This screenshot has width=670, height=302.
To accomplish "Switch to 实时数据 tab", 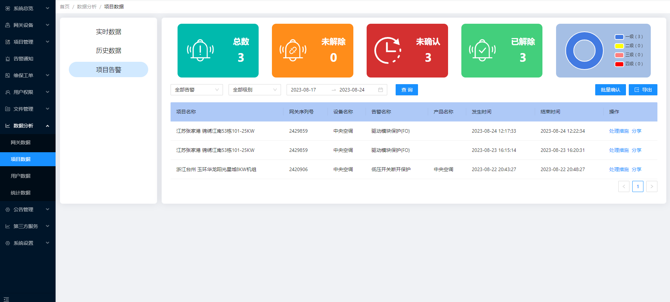I will pos(109,32).
